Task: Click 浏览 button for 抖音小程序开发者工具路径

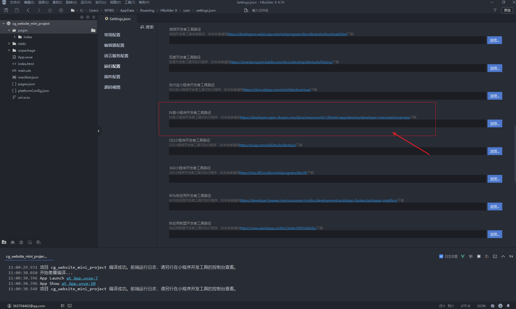Action: pyautogui.click(x=494, y=124)
